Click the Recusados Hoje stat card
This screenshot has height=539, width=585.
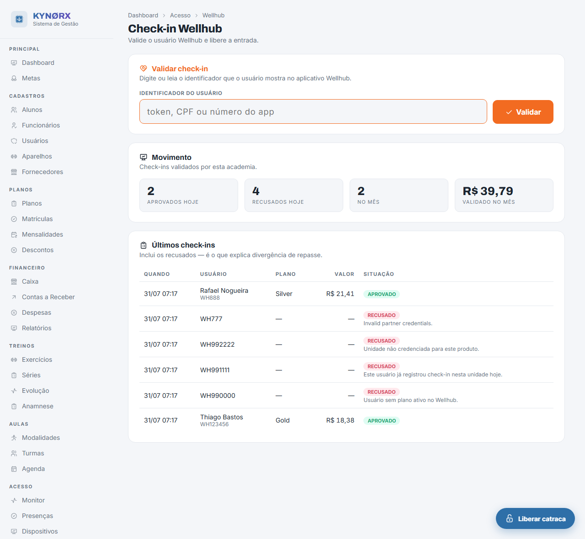(x=294, y=195)
